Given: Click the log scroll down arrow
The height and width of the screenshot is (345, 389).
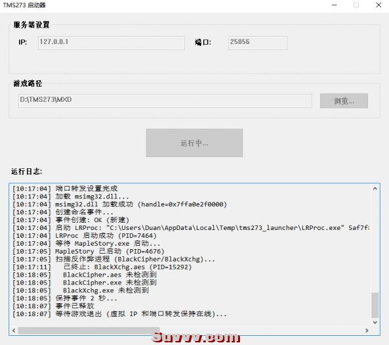Looking at the screenshot, I should pos(375,322).
